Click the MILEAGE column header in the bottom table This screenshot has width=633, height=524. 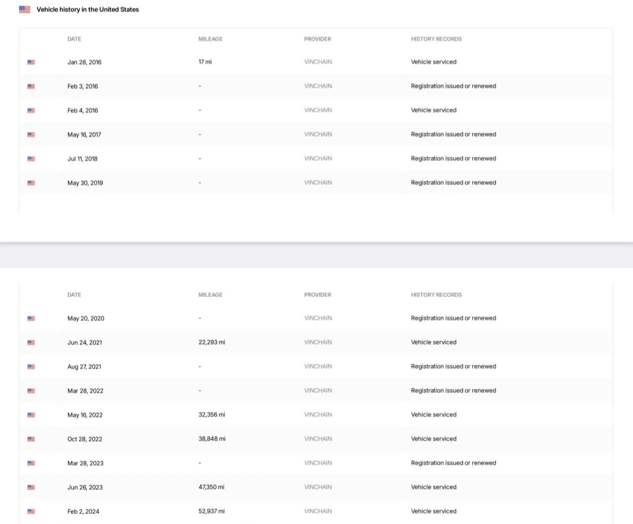click(210, 295)
